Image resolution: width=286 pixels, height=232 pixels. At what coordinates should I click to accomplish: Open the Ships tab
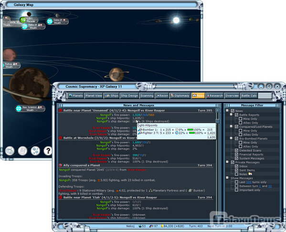point(112,95)
